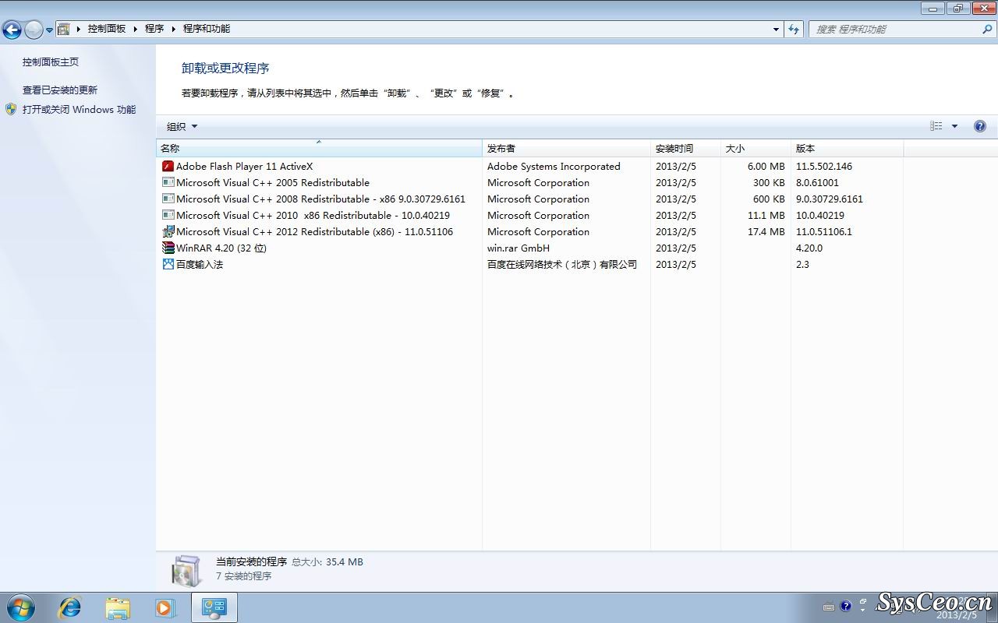Open the language bar options arrow
998x623 pixels.
pyautogui.click(x=863, y=611)
